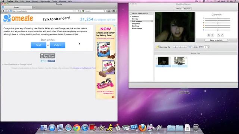Click the blue color slider handle
The image size is (239, 134).
pyautogui.click(x=218, y=30)
